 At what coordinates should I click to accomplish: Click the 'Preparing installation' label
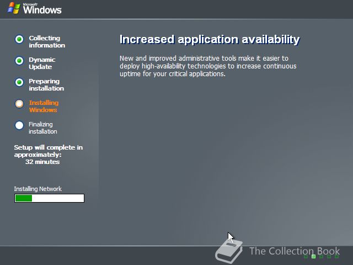[46, 84]
